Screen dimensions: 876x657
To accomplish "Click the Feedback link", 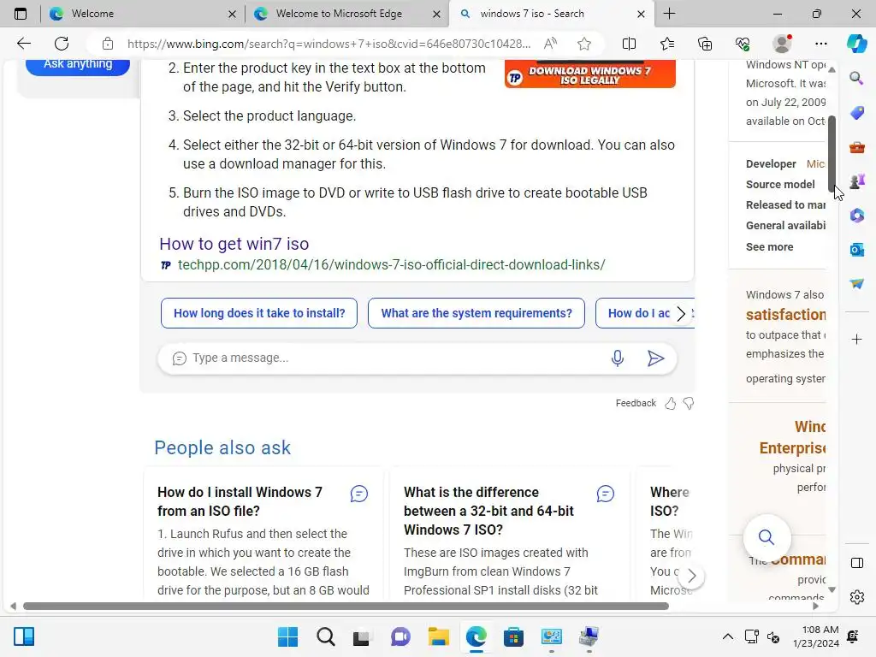I will coord(636,404).
